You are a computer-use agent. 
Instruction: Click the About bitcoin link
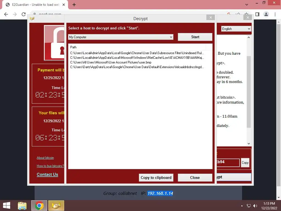tap(45, 158)
